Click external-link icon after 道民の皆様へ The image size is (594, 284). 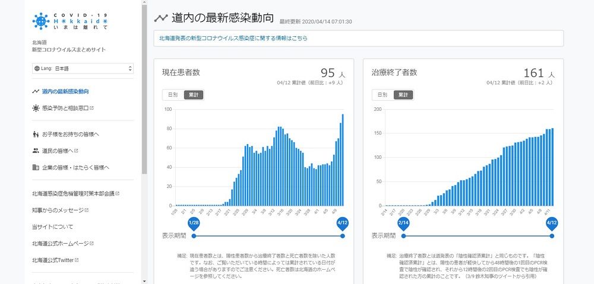(x=76, y=151)
